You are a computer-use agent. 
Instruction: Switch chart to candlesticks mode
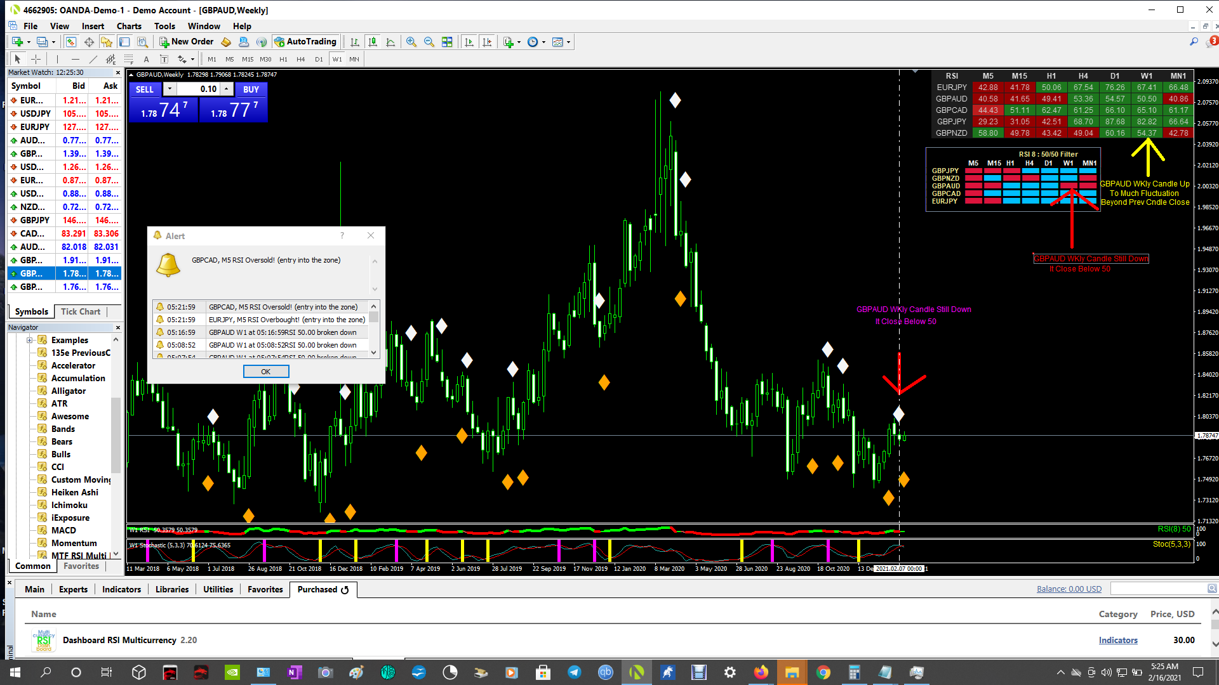point(373,42)
